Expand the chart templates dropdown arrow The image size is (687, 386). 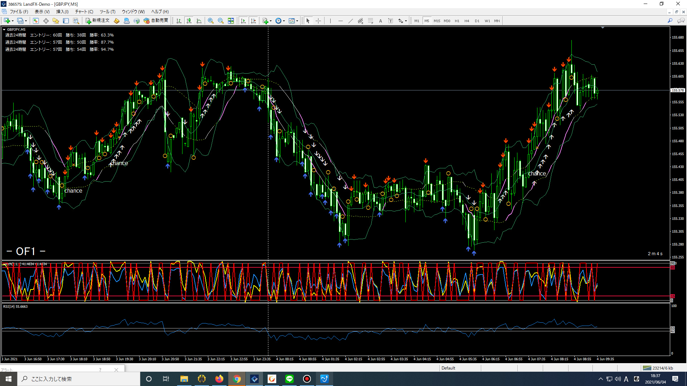[x=297, y=21]
